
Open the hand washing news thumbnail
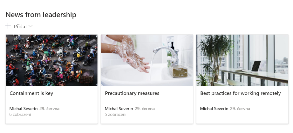[x=147, y=60]
